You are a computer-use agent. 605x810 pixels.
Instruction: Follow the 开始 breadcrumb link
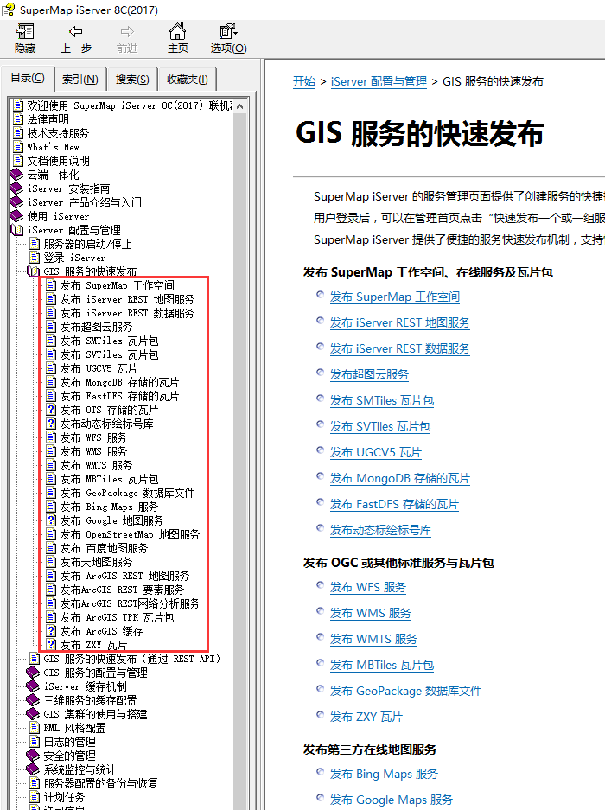point(303,81)
